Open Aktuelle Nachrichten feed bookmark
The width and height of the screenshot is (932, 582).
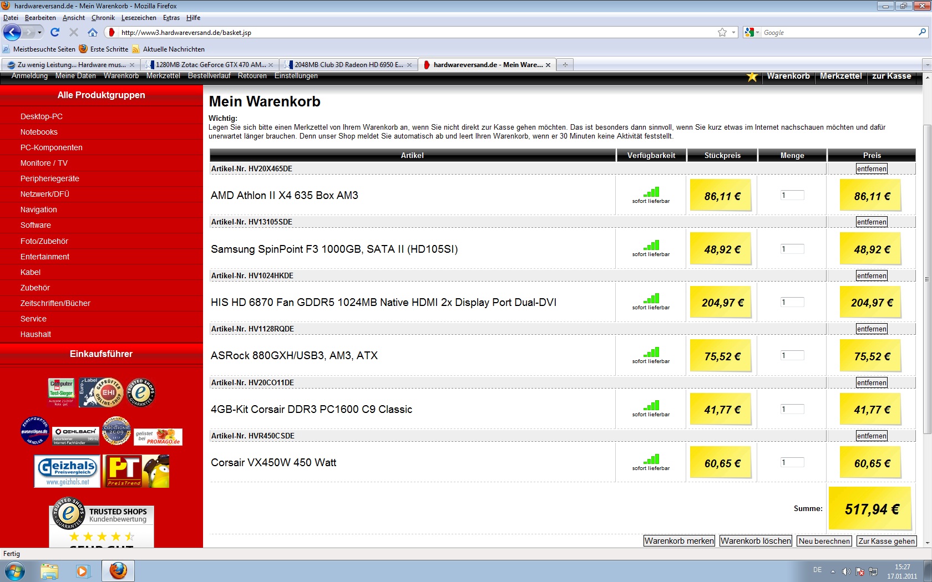click(x=168, y=49)
